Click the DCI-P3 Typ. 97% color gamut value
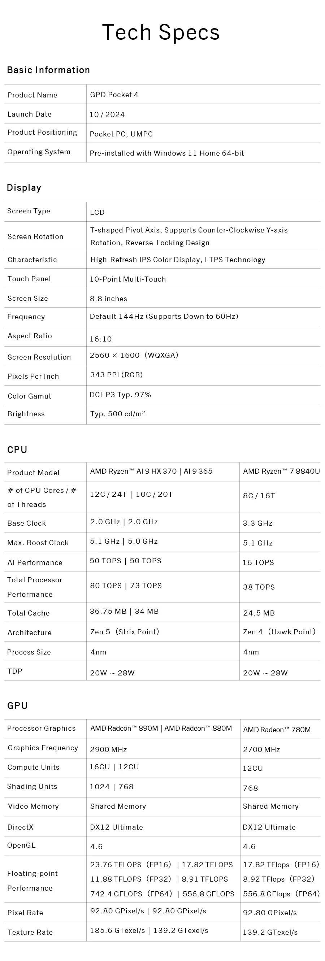Screen dimensions: 325x961 [120, 395]
